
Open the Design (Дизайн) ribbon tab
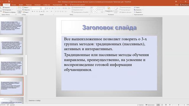(21, 5)
